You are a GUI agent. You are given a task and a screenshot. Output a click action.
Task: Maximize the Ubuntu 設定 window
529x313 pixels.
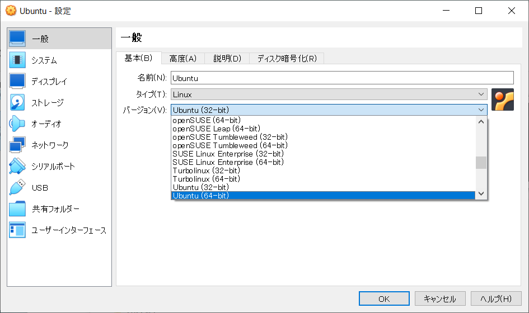coord(479,11)
